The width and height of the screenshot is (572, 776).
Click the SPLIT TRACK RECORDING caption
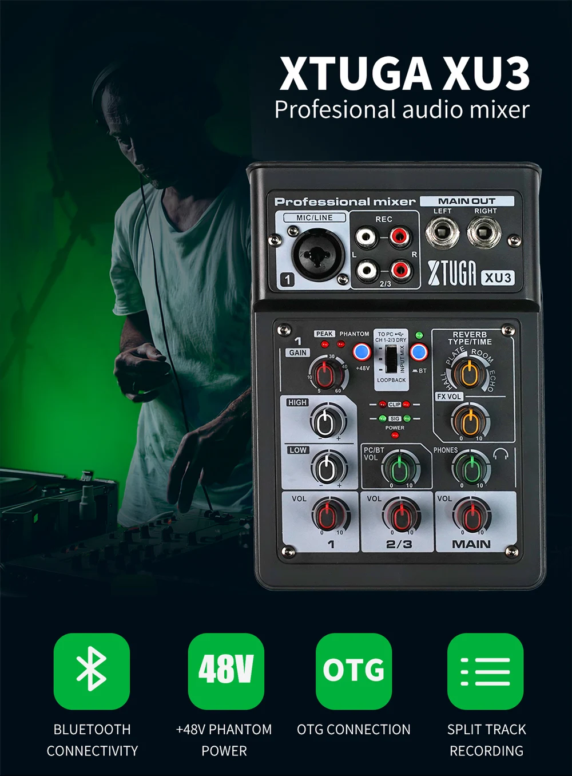coord(486,740)
